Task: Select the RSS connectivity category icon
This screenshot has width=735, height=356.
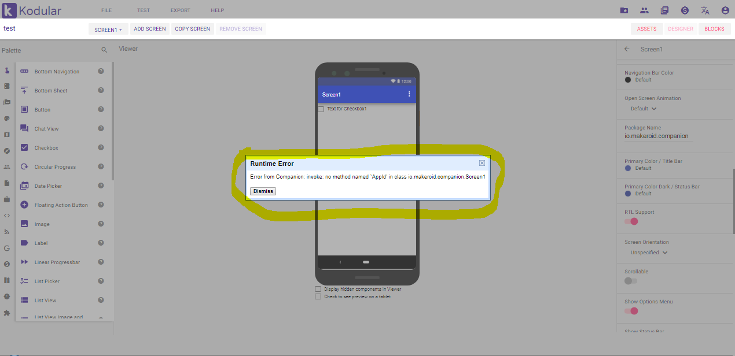Action: click(x=7, y=232)
